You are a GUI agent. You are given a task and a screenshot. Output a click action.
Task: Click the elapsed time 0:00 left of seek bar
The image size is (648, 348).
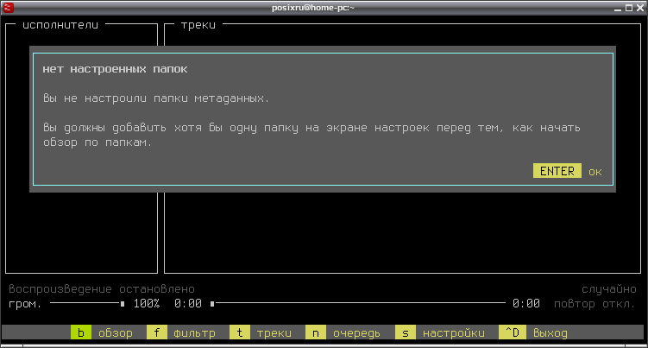point(188,304)
